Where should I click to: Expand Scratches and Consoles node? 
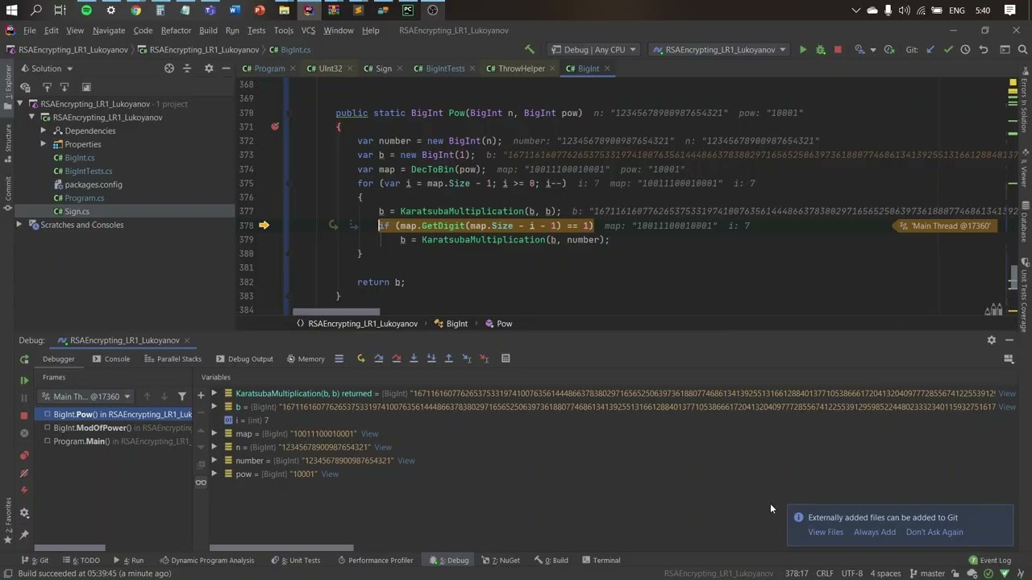(x=19, y=225)
